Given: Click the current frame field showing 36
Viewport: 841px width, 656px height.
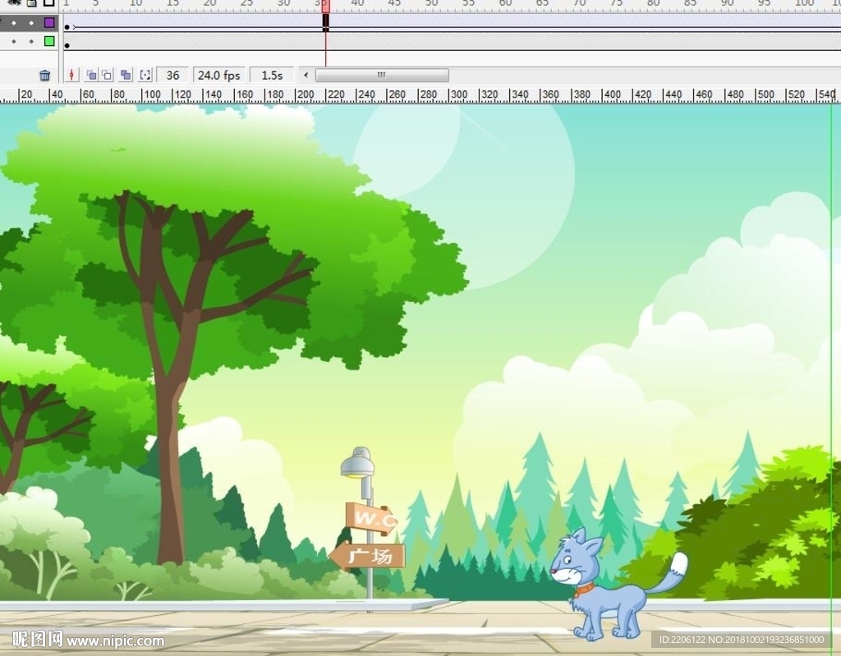Looking at the screenshot, I should coord(172,76).
